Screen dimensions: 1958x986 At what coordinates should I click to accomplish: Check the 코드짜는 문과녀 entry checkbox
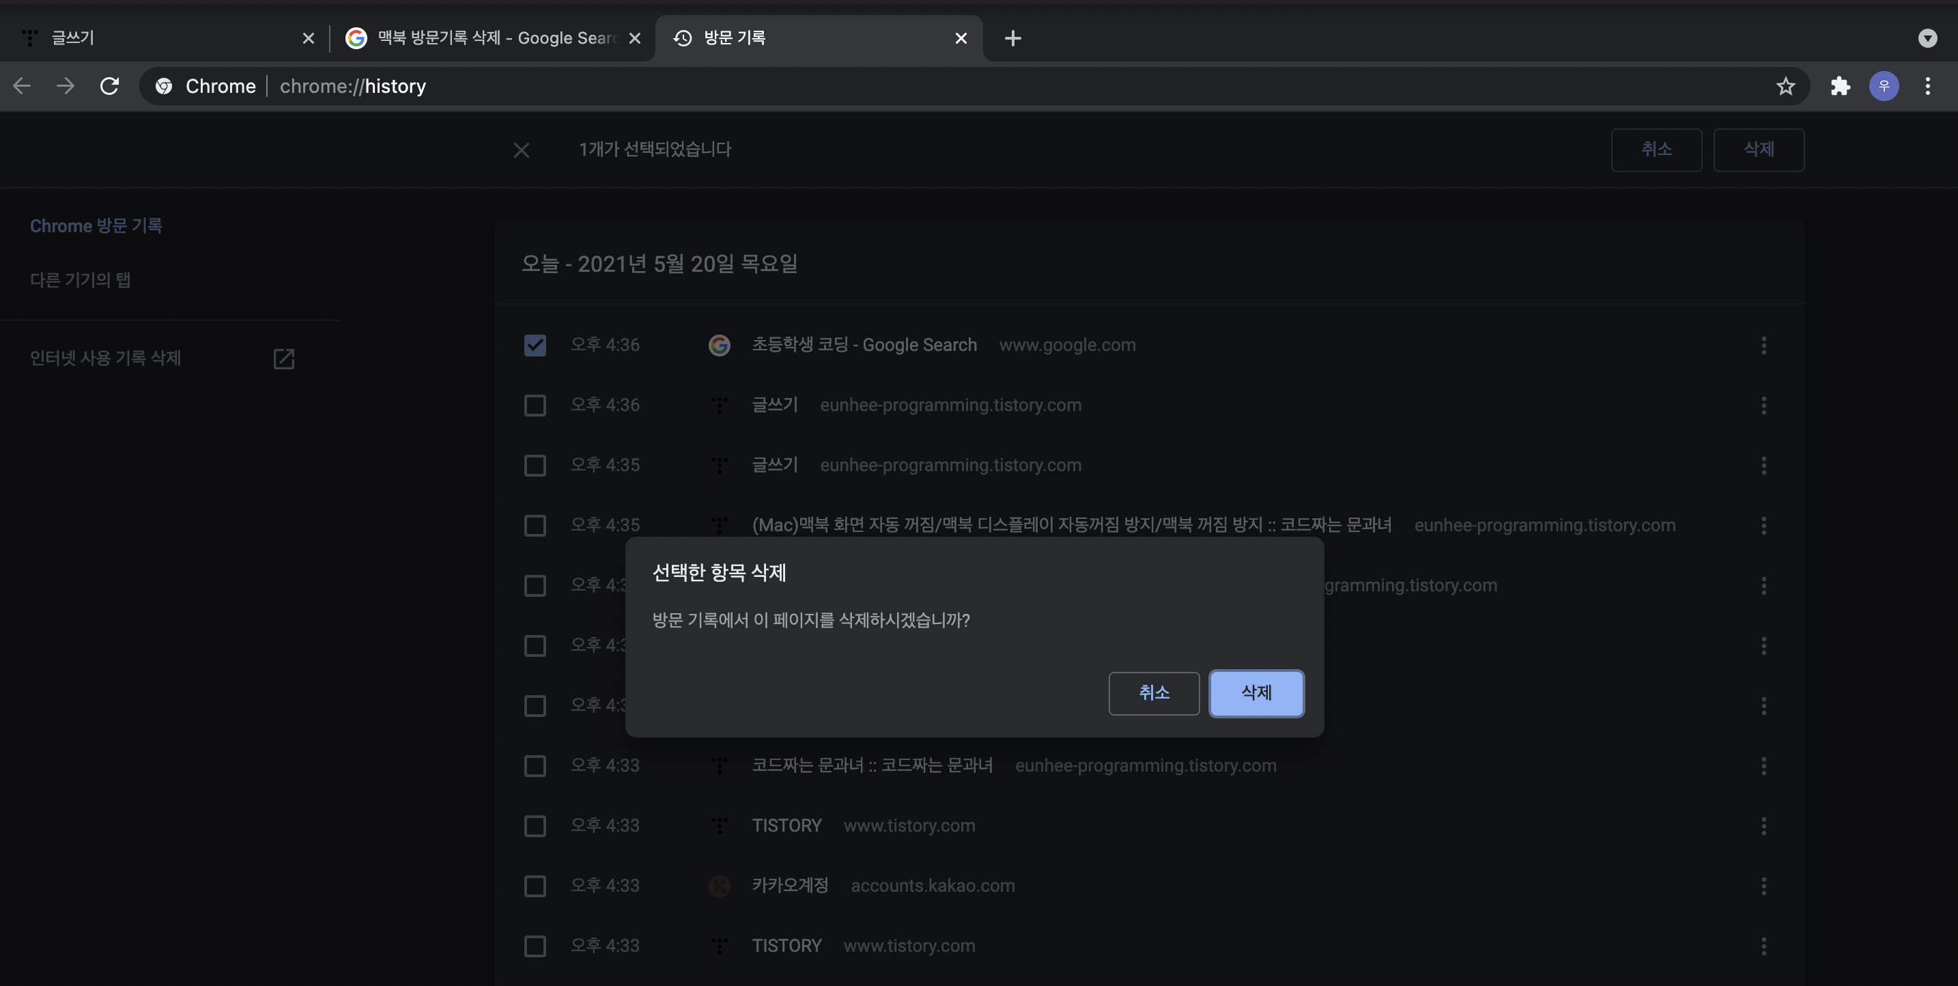click(x=535, y=765)
